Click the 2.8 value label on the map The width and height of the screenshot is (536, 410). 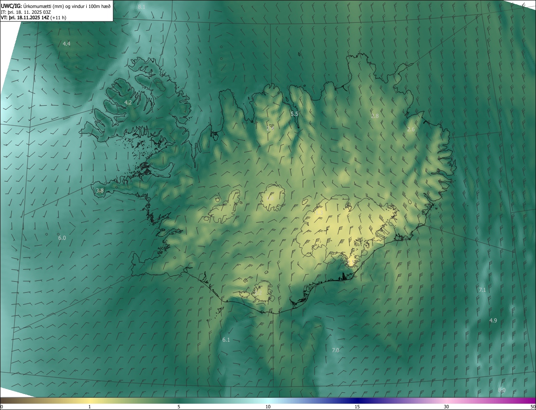click(x=375, y=116)
